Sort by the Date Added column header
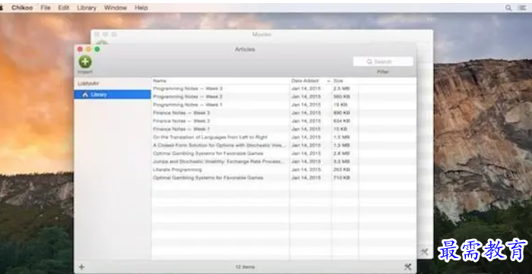The width and height of the screenshot is (532, 274). 310,81
